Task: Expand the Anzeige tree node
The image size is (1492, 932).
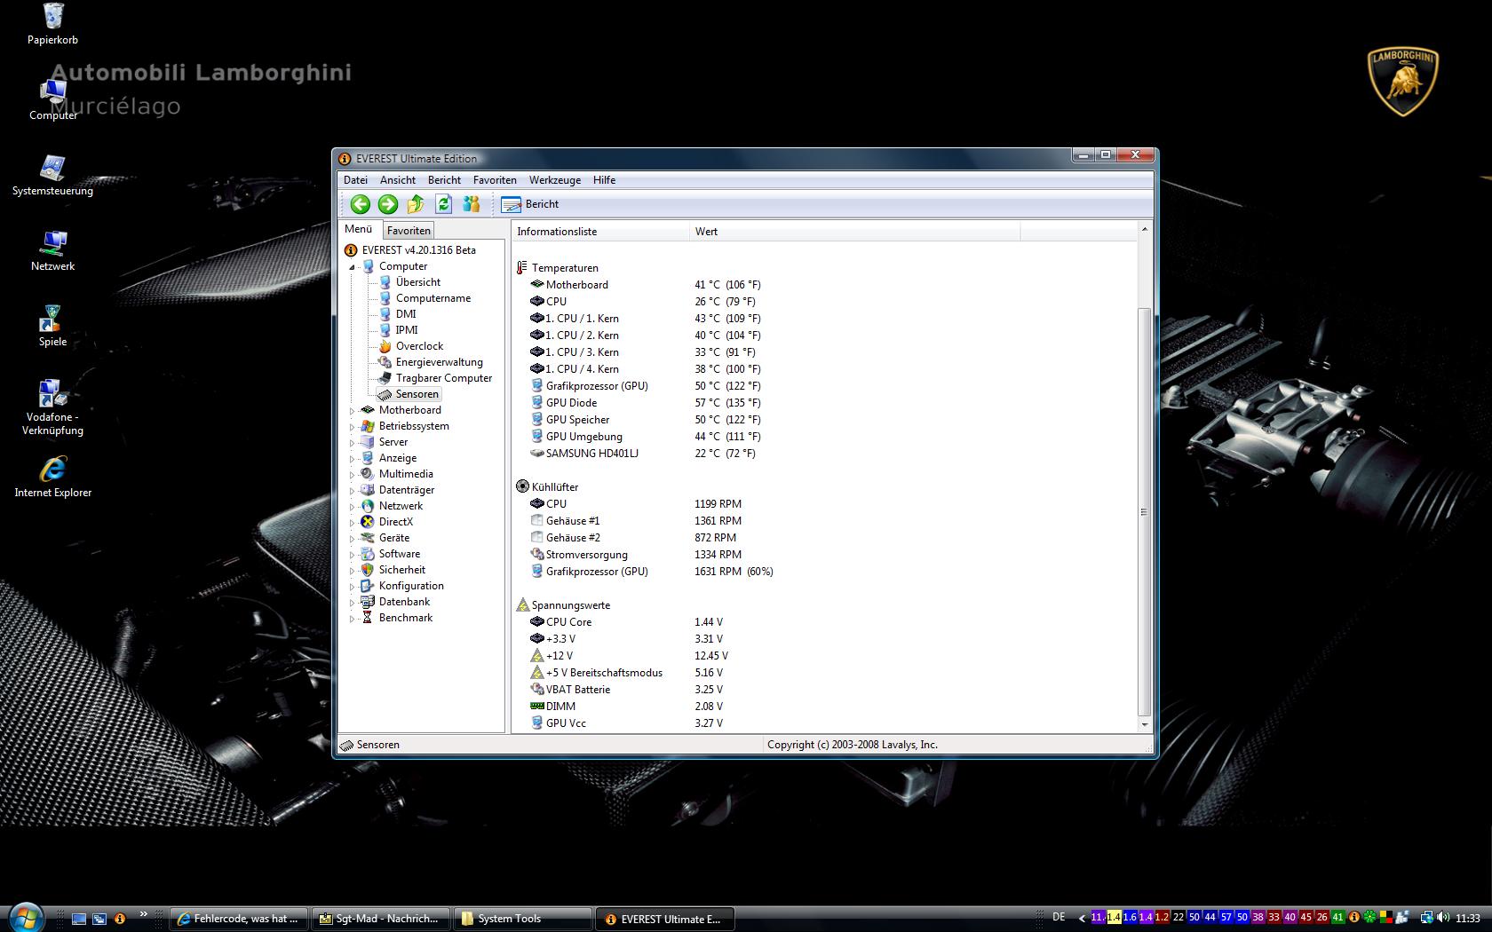Action: (x=352, y=458)
